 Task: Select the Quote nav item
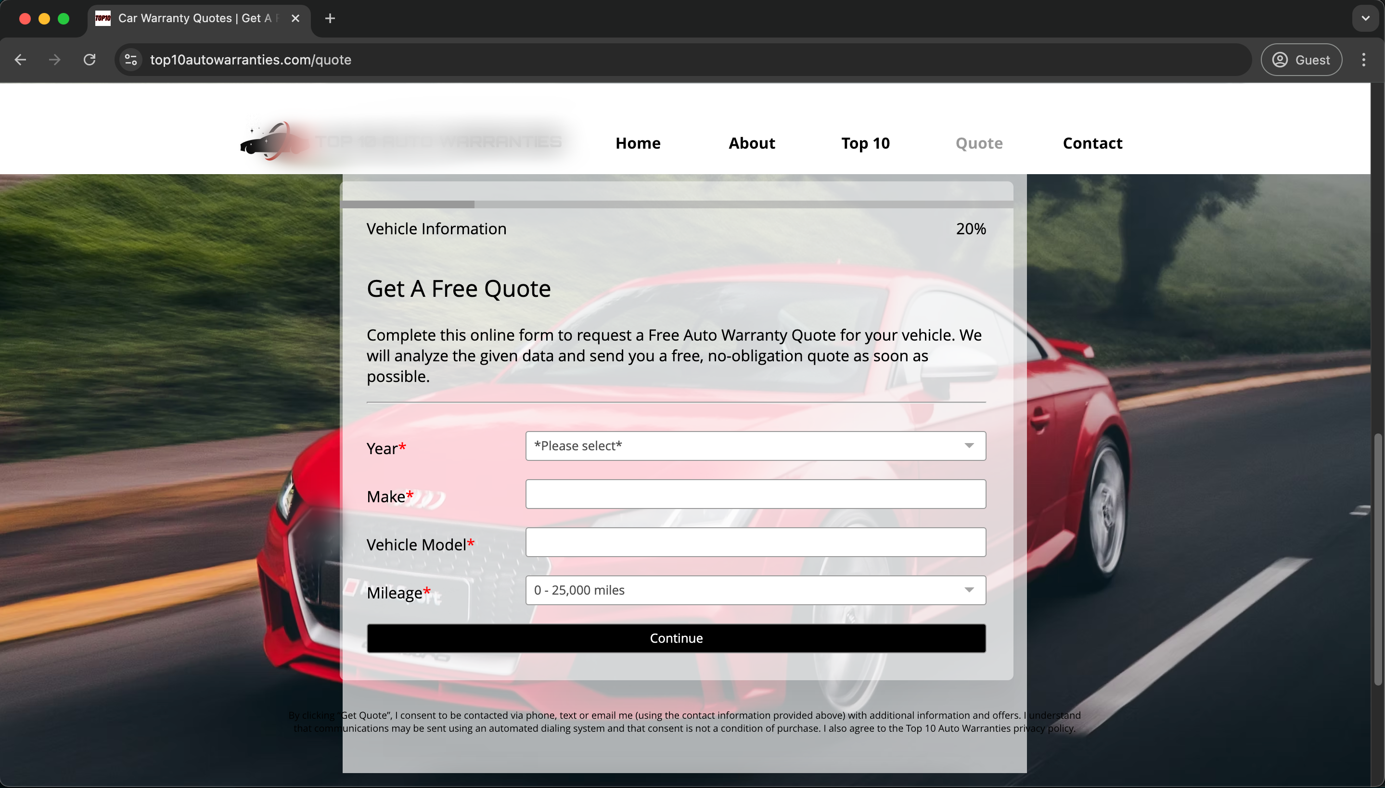click(978, 143)
